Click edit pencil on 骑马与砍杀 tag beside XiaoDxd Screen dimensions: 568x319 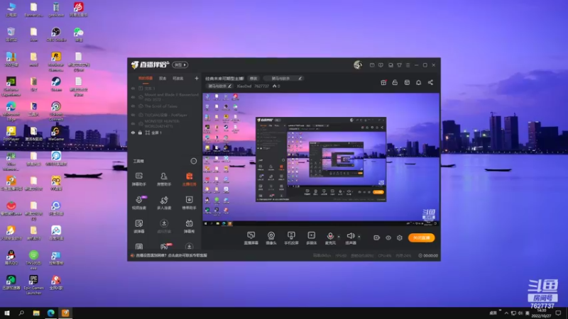[x=229, y=86]
